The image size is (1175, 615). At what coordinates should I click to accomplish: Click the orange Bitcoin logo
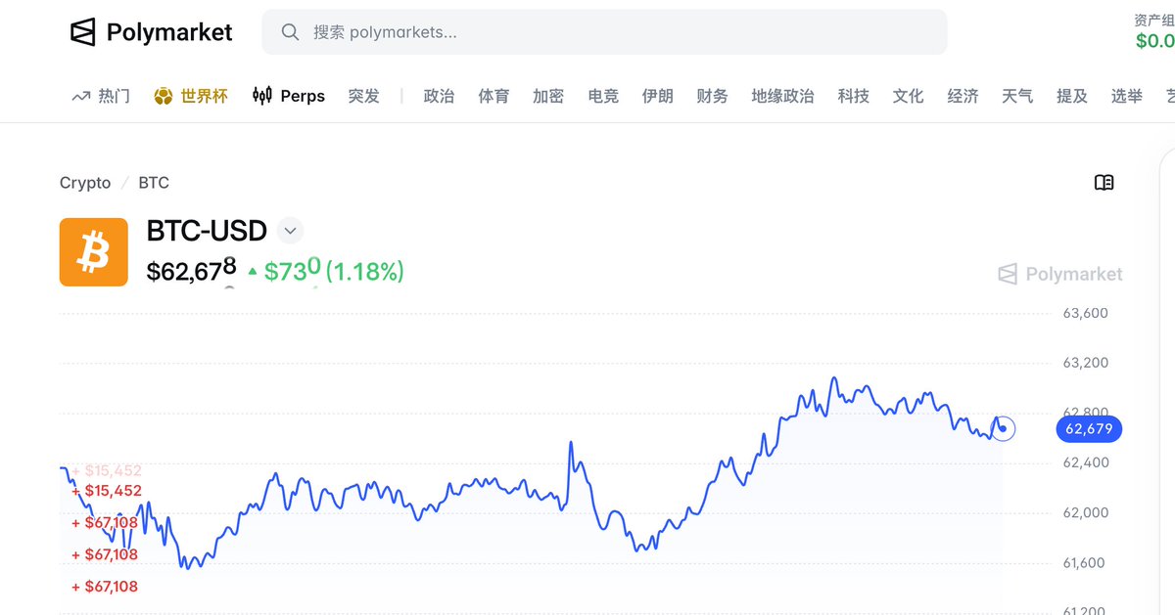(x=94, y=252)
